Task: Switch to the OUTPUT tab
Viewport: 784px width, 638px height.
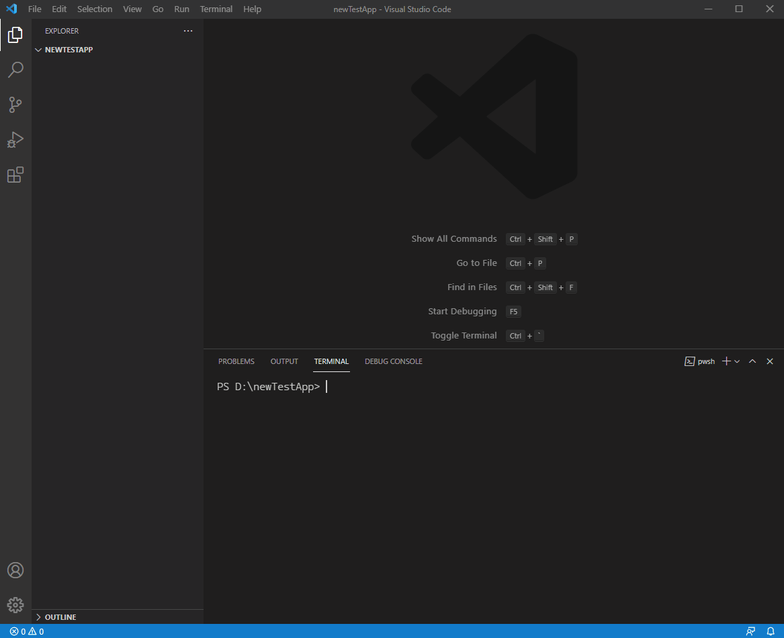Action: click(x=284, y=361)
